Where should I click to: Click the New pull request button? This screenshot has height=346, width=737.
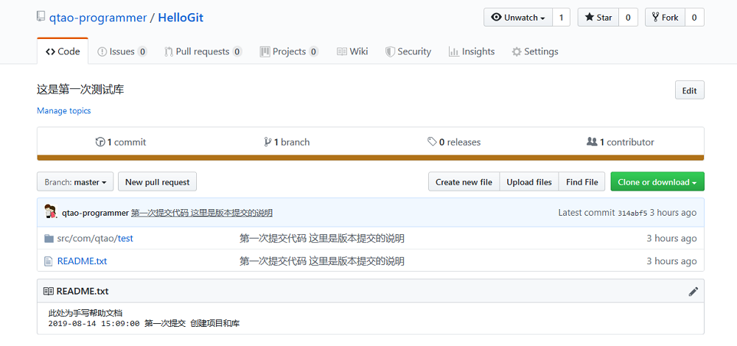158,182
